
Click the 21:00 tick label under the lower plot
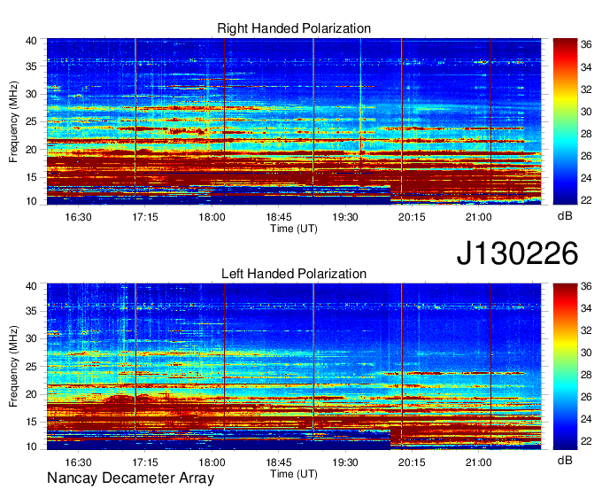(479, 462)
